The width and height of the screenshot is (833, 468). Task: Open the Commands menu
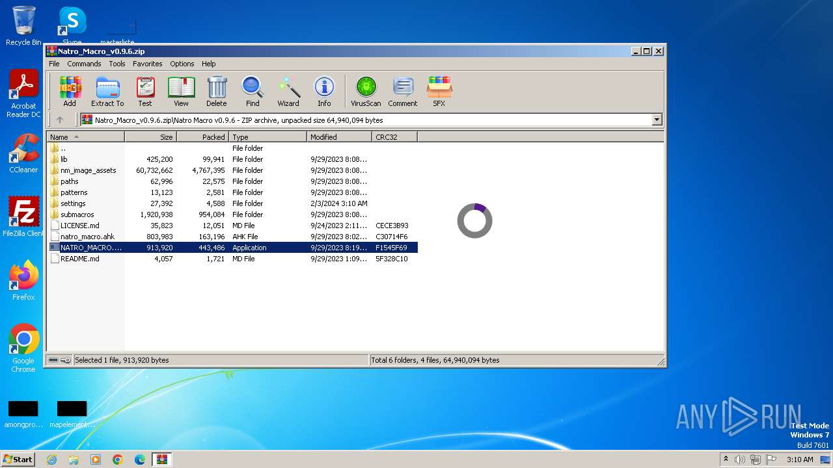(x=84, y=64)
